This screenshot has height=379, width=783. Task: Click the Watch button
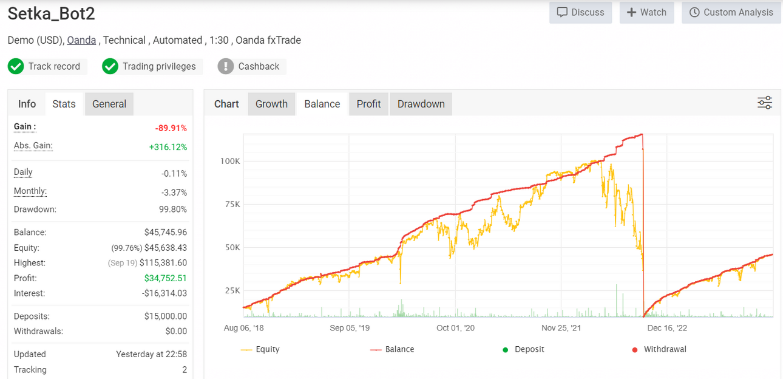tap(646, 12)
